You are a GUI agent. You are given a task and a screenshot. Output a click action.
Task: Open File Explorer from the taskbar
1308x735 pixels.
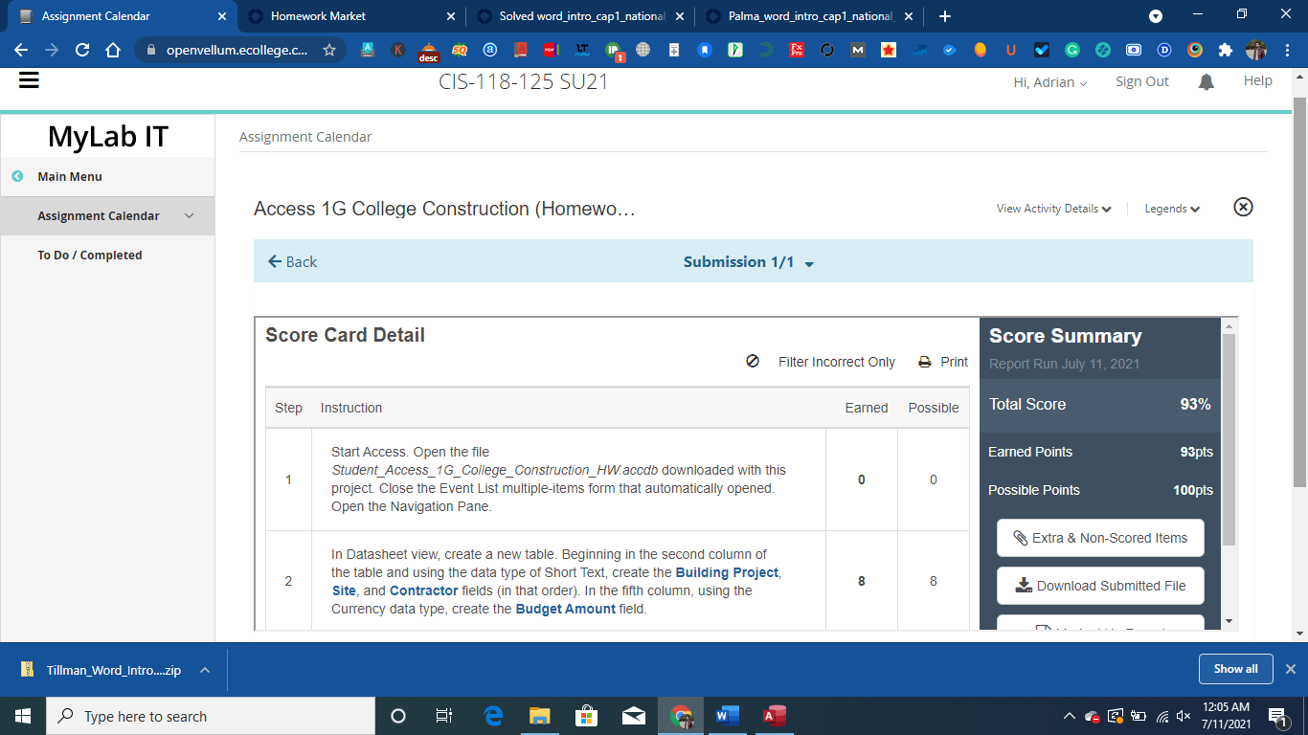[540, 716]
